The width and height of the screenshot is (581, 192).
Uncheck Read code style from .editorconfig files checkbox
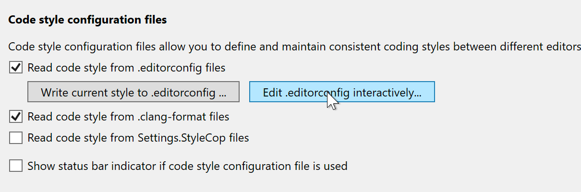coord(16,68)
